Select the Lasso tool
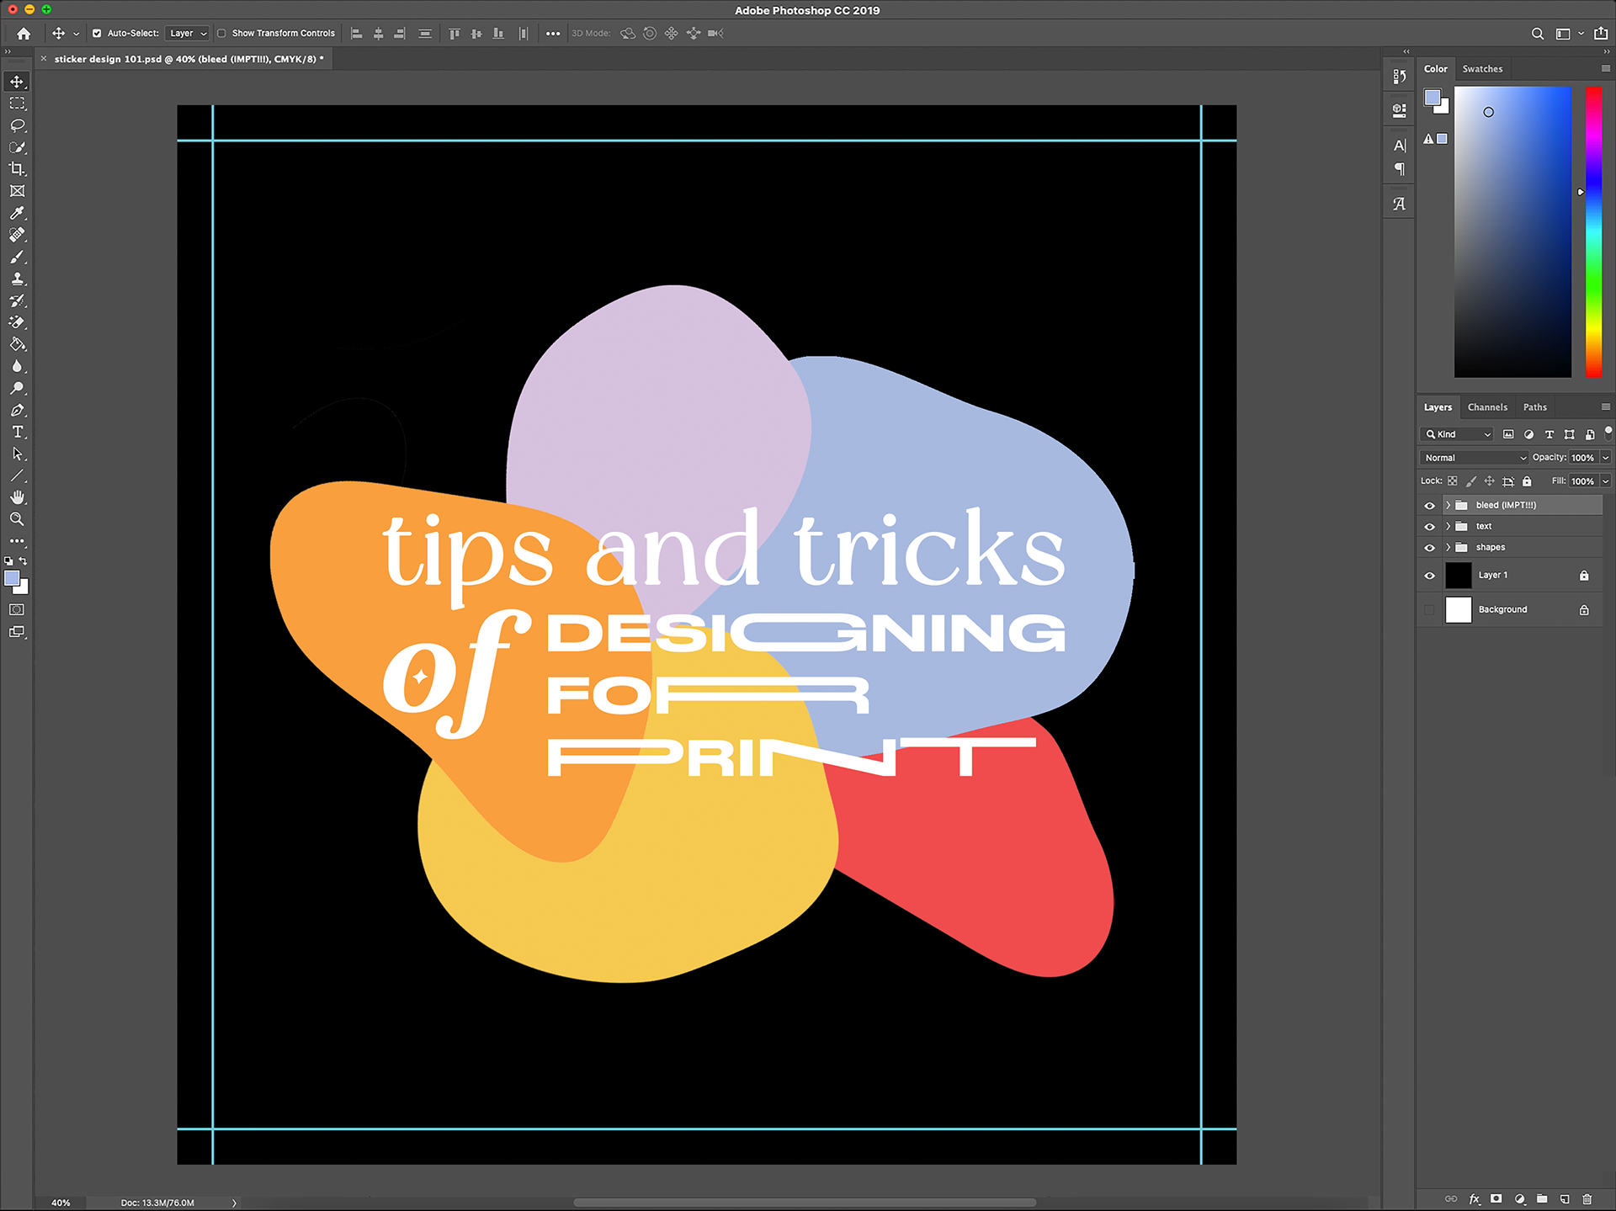This screenshot has height=1211, width=1616. pos(17,125)
